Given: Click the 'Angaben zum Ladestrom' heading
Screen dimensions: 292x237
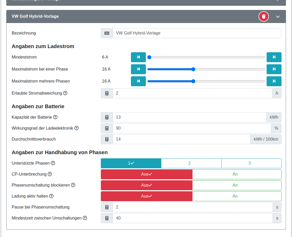Looking at the screenshot, I should [x=43, y=46].
